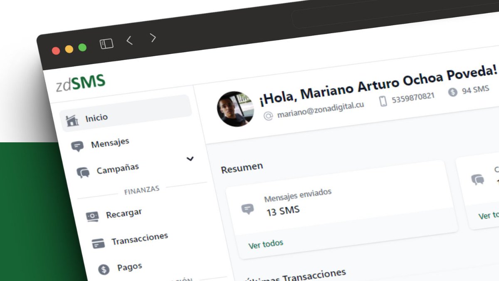The image size is (499, 281).
Task: Minimize window with yellow button
Action: [x=69, y=49]
